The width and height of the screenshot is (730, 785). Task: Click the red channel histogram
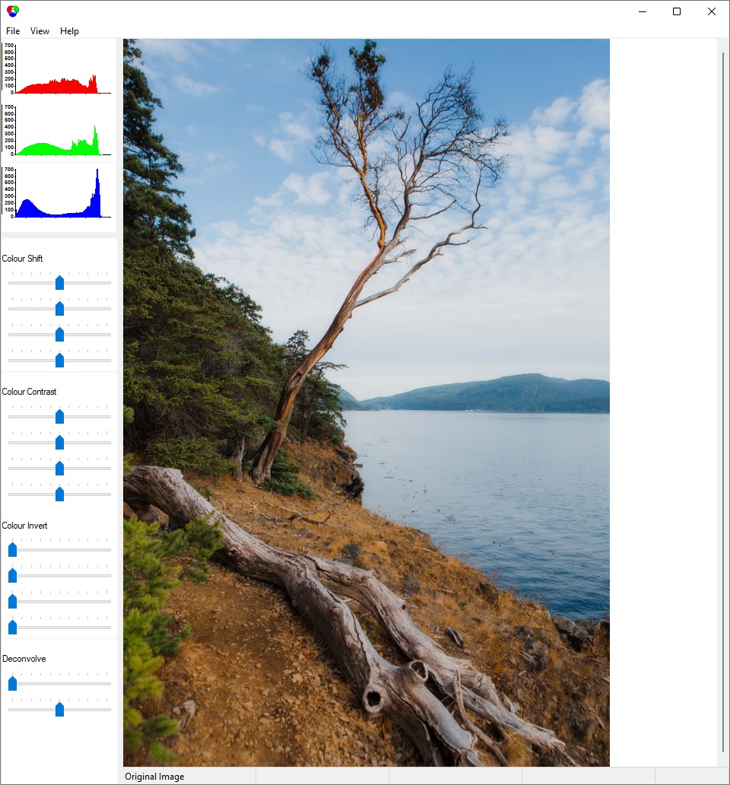point(58,68)
